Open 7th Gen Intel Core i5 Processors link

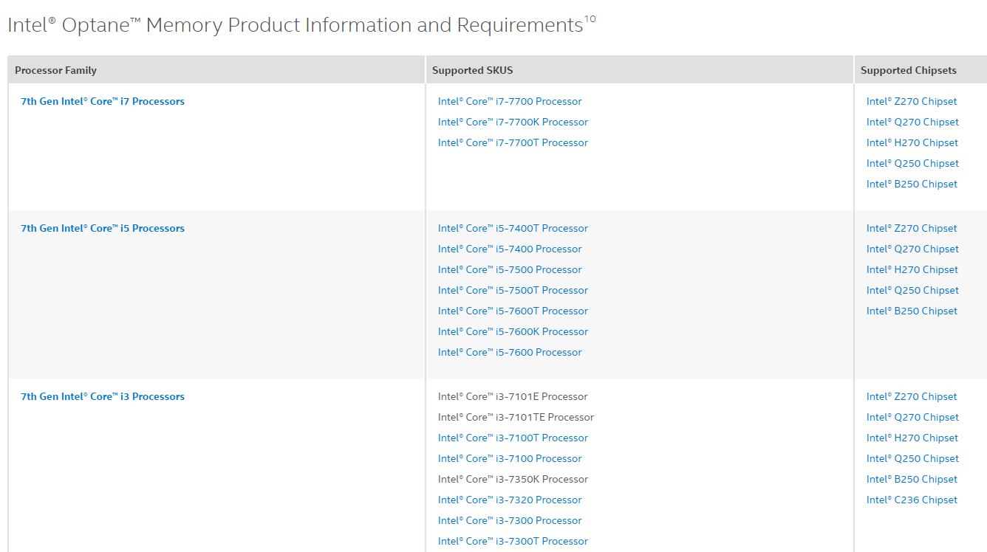point(103,229)
